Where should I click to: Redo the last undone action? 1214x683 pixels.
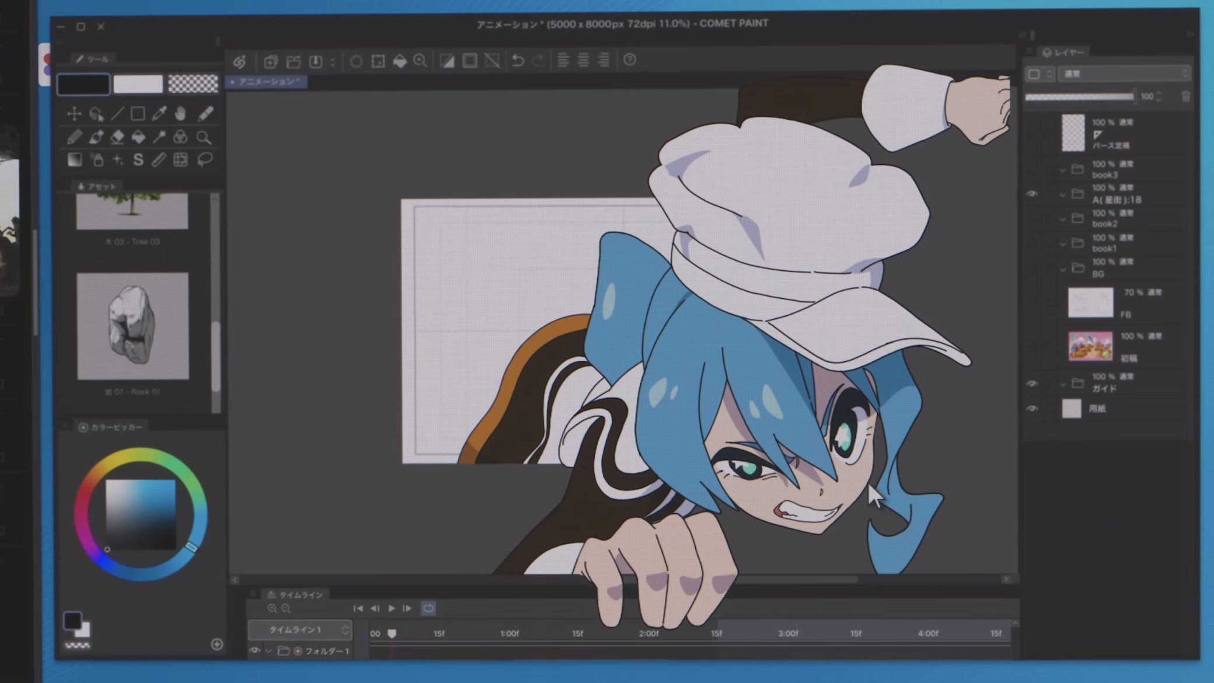(x=538, y=60)
